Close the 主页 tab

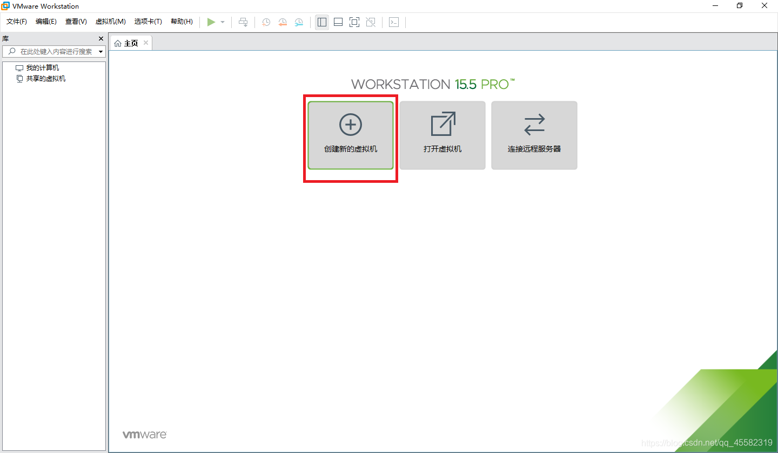tap(146, 43)
